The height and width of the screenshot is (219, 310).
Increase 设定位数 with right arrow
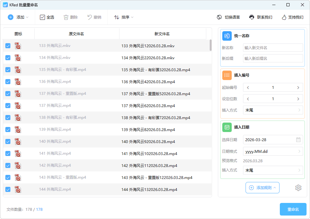(298, 99)
